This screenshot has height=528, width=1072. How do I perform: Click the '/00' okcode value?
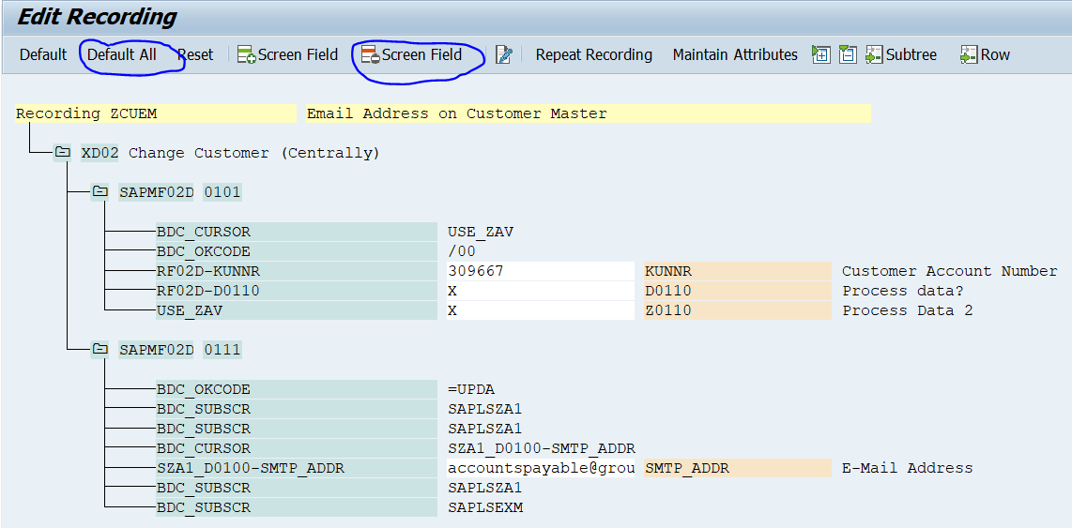(462, 251)
